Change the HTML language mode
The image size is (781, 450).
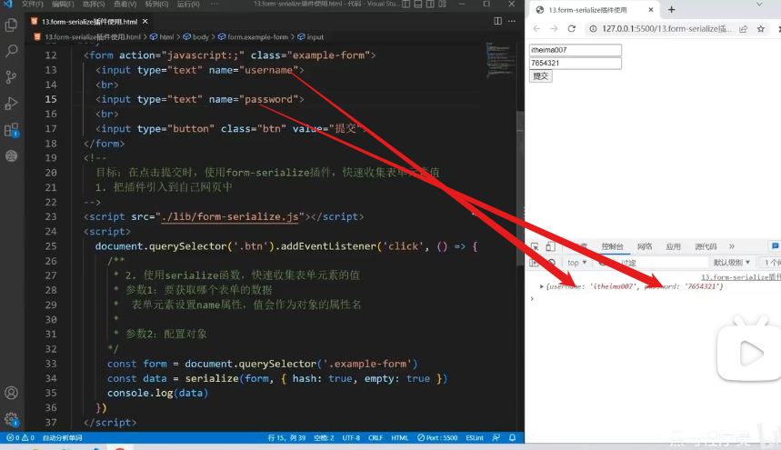click(399, 437)
